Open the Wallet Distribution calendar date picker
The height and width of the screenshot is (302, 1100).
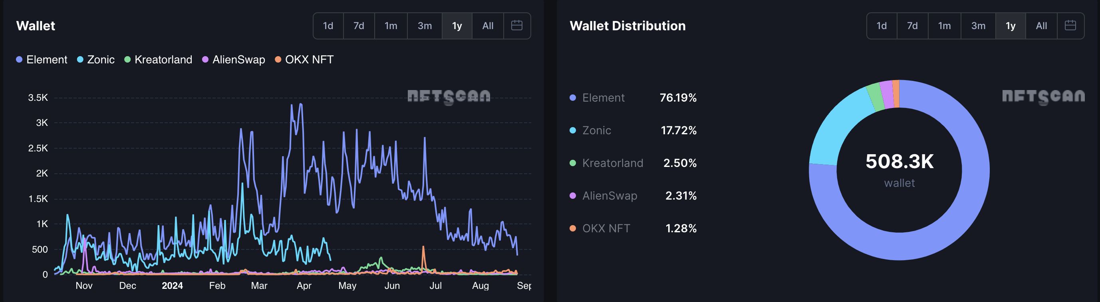coord(1070,25)
